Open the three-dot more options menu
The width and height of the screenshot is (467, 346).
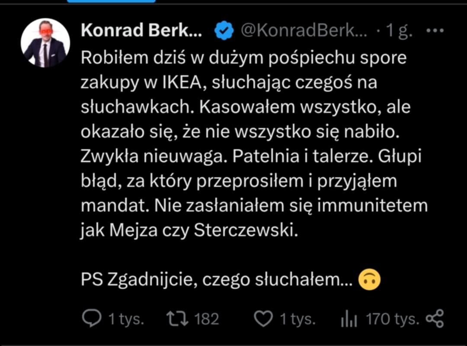tap(435, 31)
